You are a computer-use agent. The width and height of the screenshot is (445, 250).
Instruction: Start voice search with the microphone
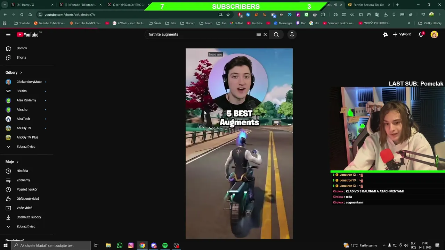(292, 34)
